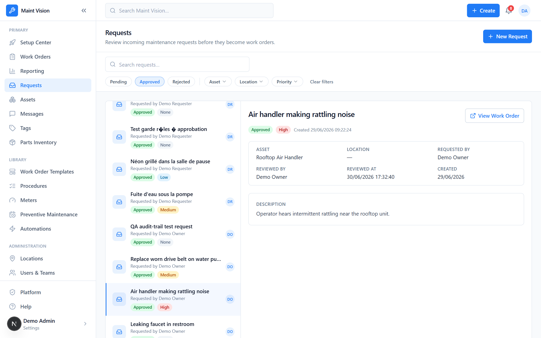Click the View Work Order button

click(x=494, y=116)
